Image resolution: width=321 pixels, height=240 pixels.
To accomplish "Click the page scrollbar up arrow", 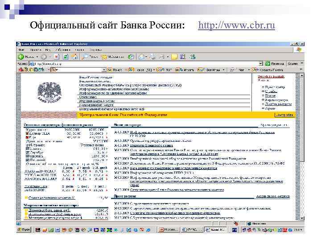I will coord(302,76).
